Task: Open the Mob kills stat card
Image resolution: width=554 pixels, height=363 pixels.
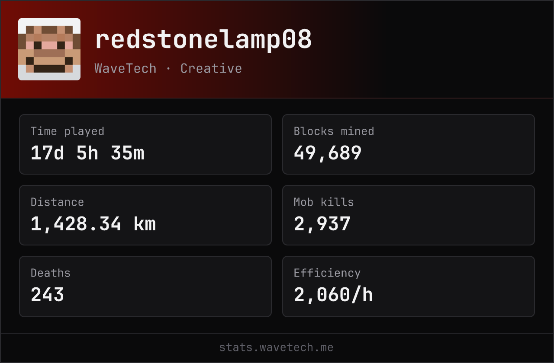Action: point(409,215)
